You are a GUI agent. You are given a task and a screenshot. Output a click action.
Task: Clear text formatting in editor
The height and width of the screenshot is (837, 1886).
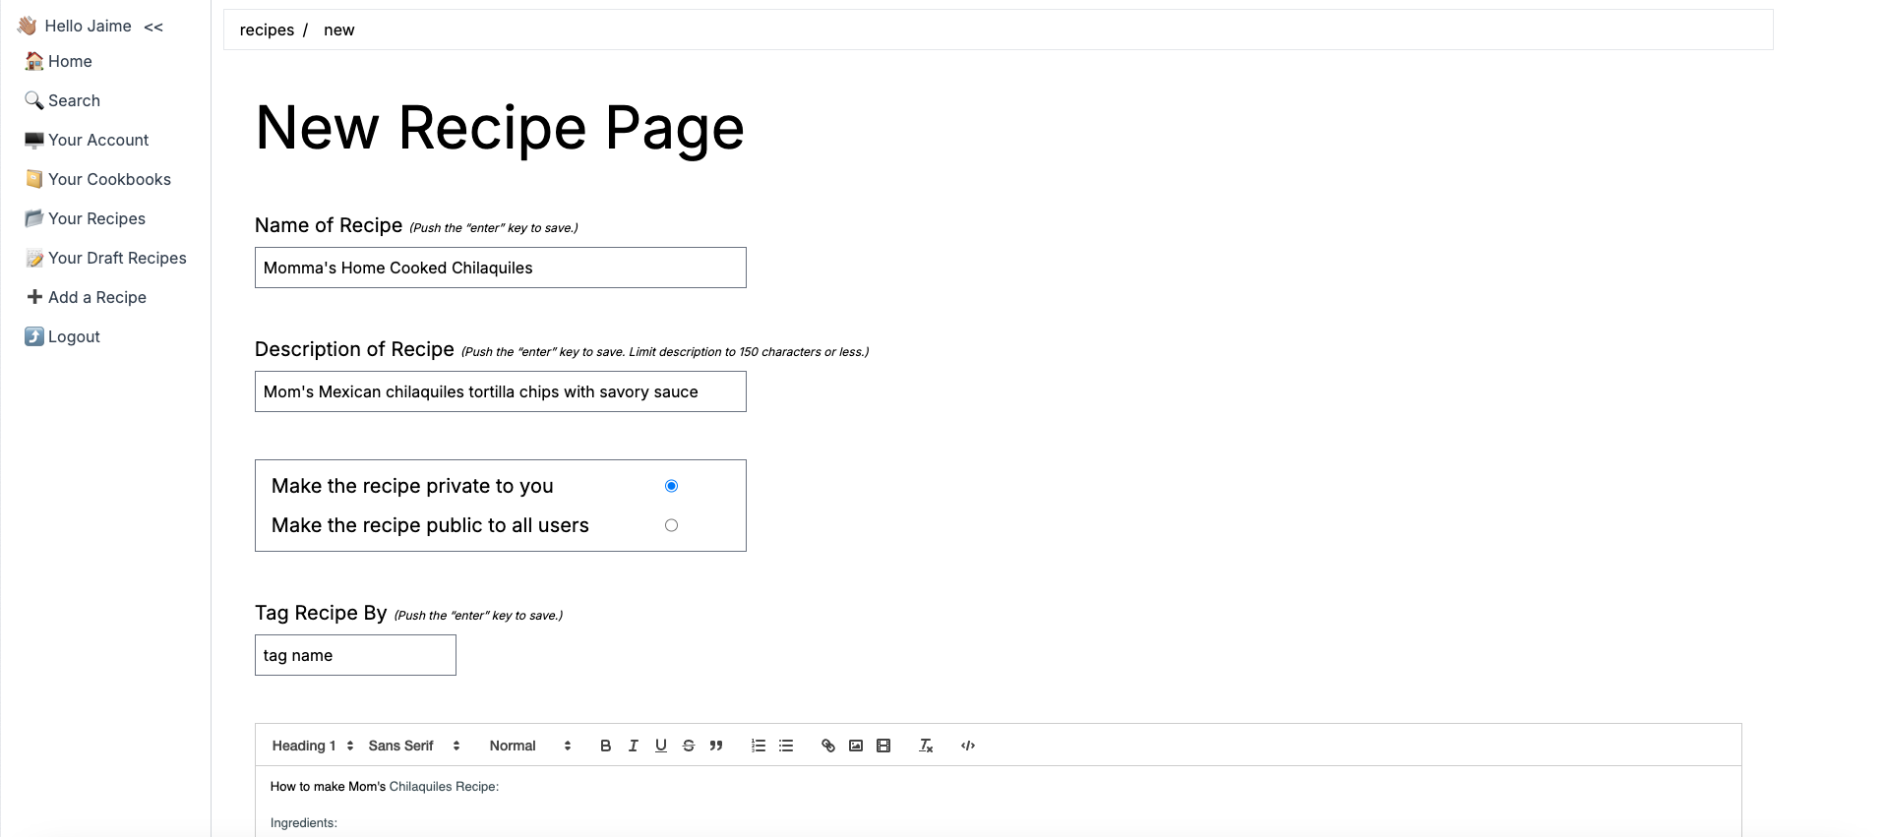(x=926, y=746)
